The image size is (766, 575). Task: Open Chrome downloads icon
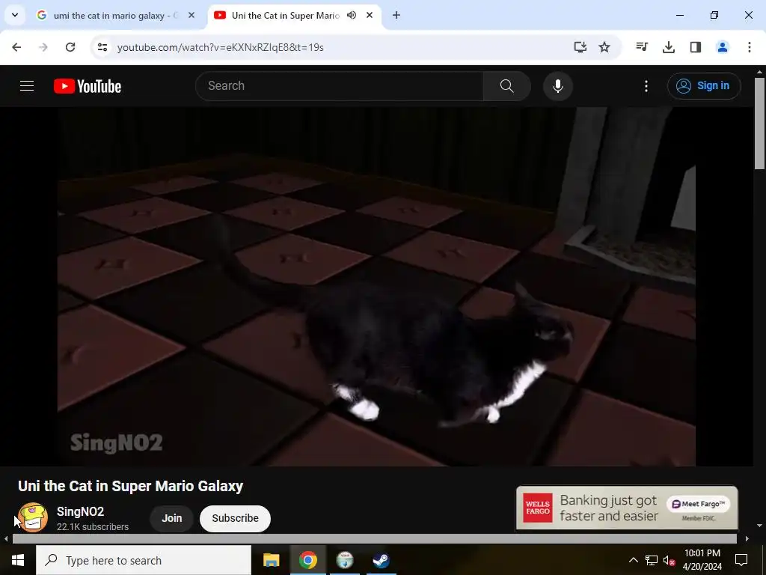tap(668, 47)
